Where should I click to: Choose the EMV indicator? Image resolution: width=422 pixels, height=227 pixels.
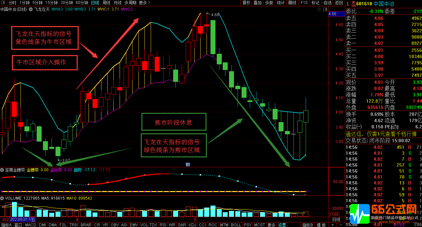[134, 225]
